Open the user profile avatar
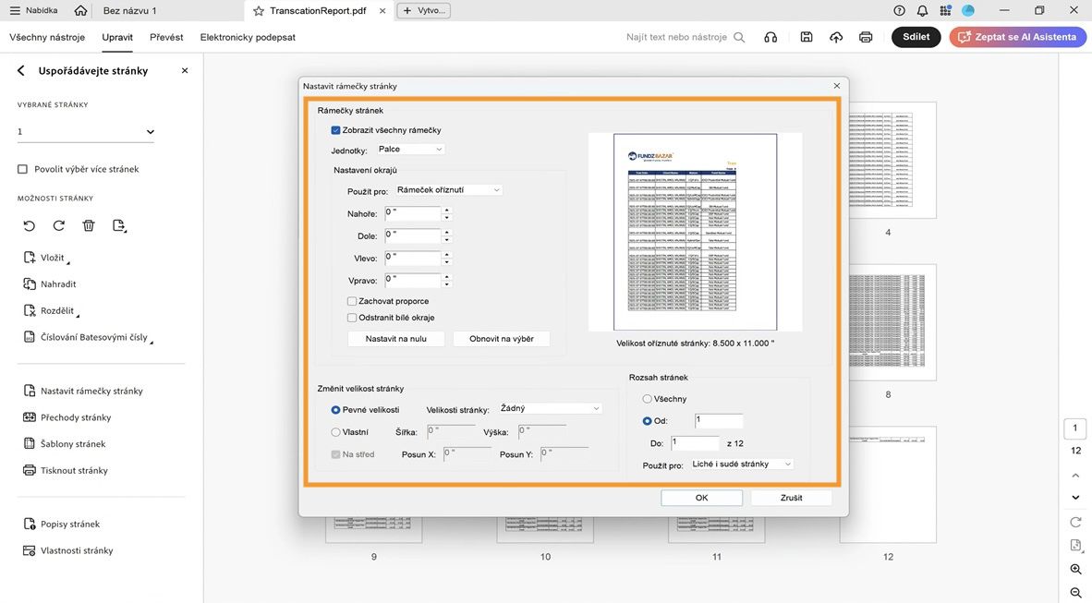The image size is (1092, 603). click(968, 10)
